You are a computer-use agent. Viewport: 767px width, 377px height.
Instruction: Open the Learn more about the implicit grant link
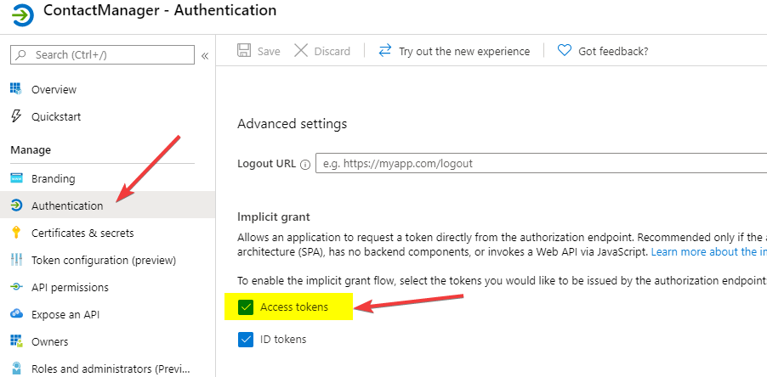(709, 252)
